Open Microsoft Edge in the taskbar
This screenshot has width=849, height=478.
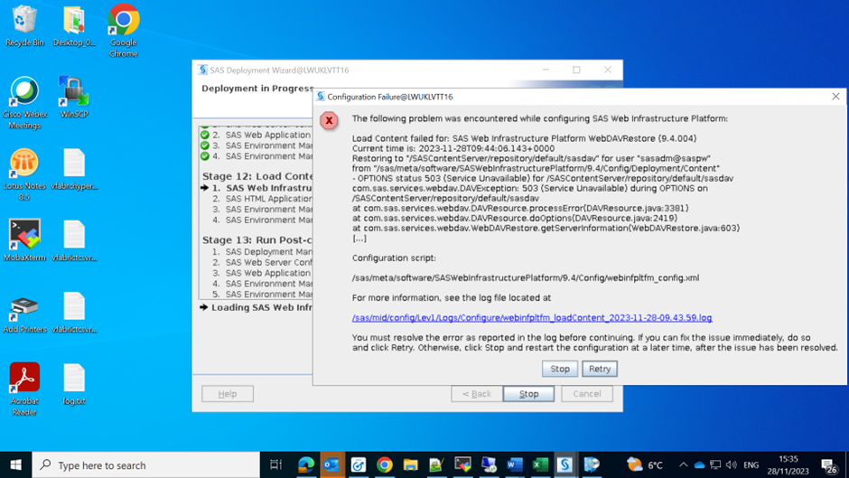point(306,465)
